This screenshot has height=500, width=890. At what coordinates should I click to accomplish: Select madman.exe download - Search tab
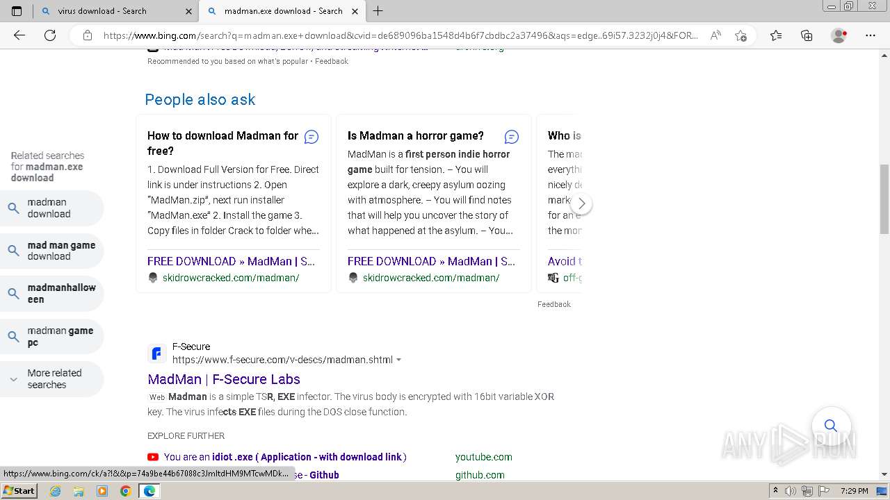[282, 11]
